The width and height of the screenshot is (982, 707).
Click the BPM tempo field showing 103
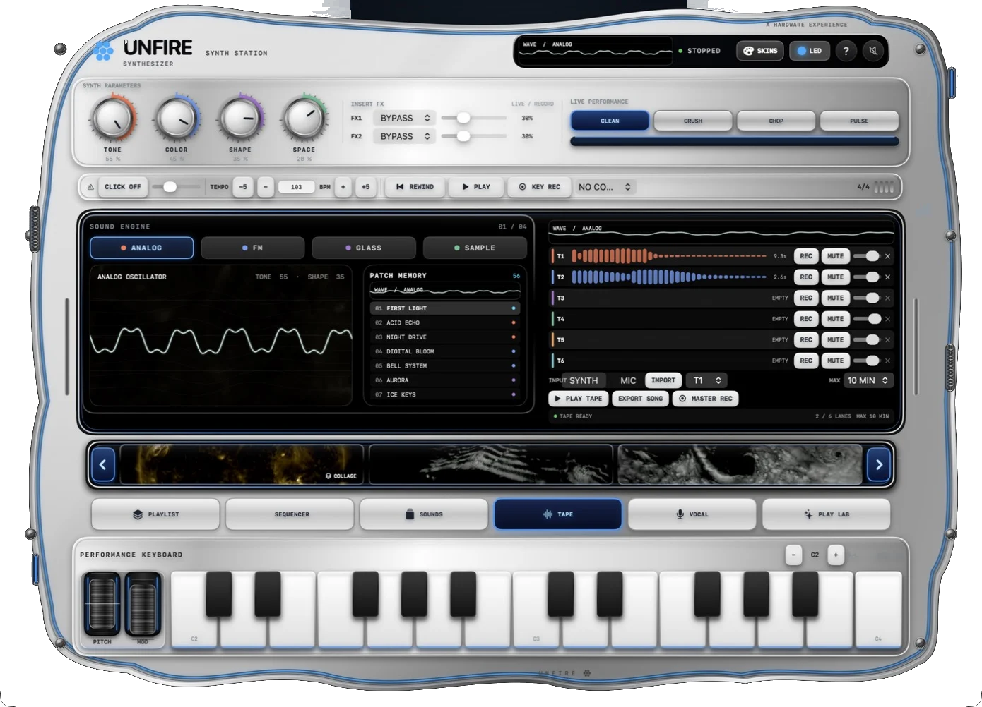(297, 187)
